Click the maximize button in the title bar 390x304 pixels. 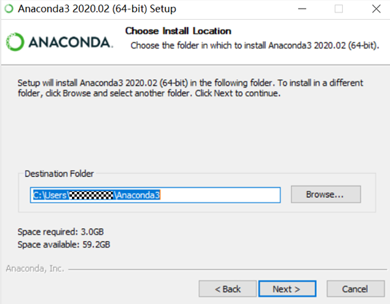pos(339,9)
